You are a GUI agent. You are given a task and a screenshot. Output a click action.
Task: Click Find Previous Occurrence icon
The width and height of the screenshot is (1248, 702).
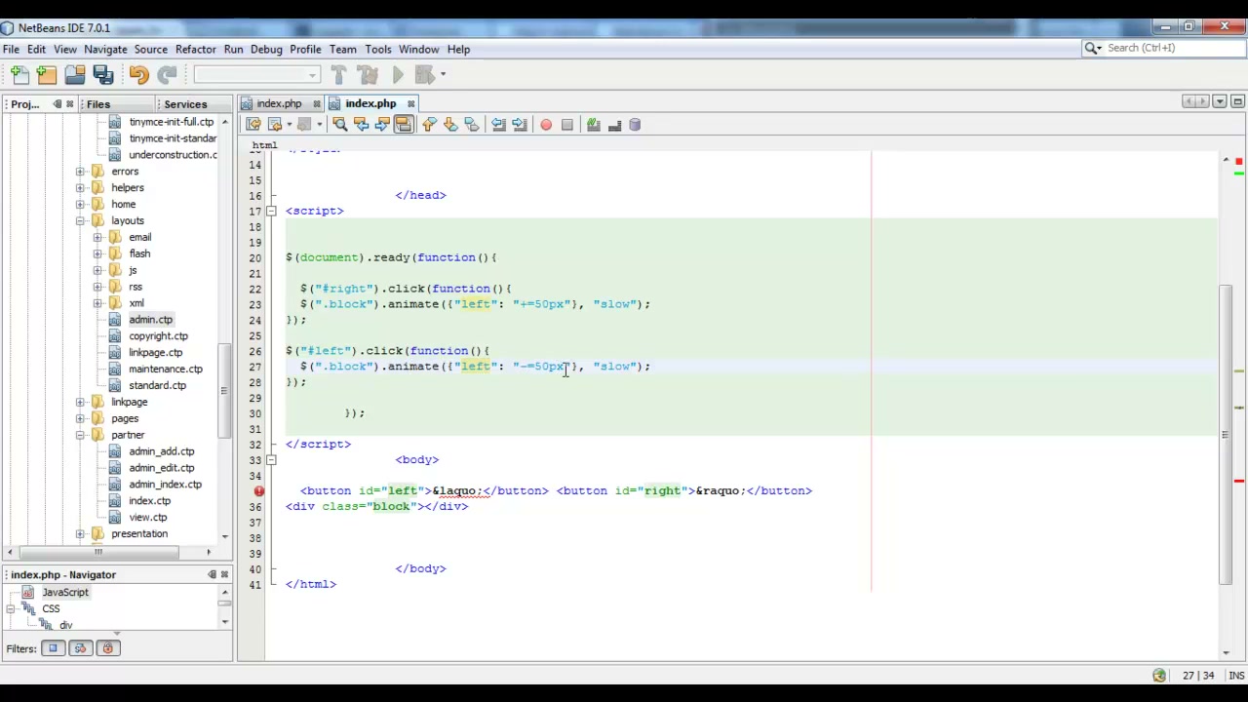[361, 125]
